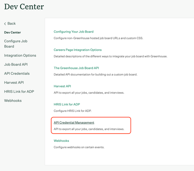Screen dimensions: 194x171
Task: Click the Webhooks heading link
Action: [61, 141]
